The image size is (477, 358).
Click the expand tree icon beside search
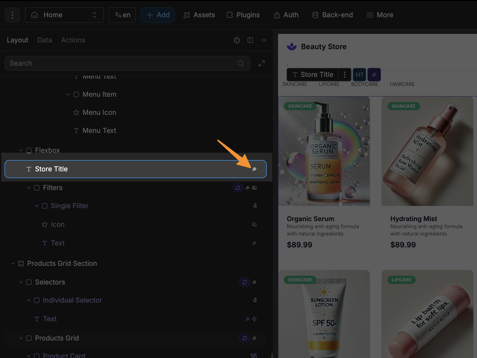(262, 63)
